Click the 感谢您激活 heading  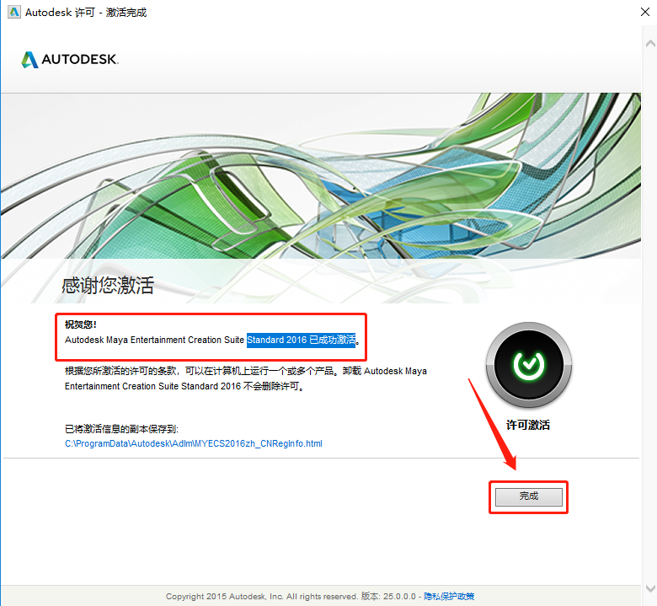[x=108, y=286]
